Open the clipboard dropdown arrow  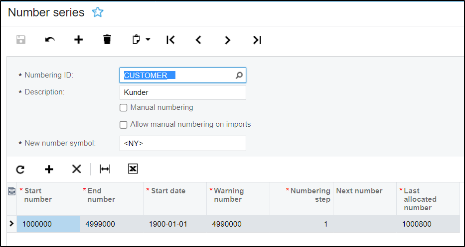coord(148,40)
